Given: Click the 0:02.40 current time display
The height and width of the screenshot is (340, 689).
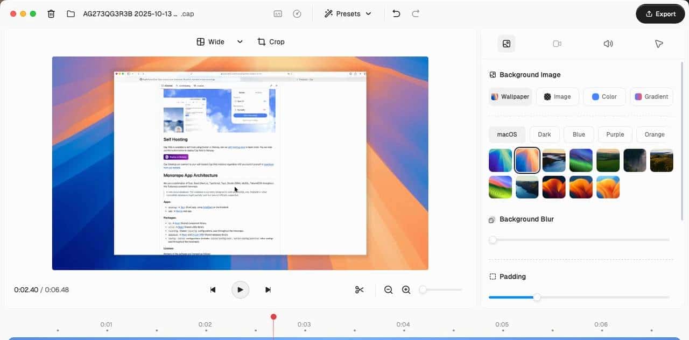Looking at the screenshot, I should (26, 290).
